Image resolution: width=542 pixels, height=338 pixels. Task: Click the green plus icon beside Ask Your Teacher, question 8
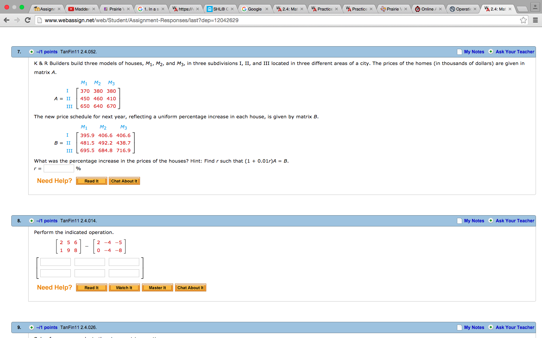491,220
